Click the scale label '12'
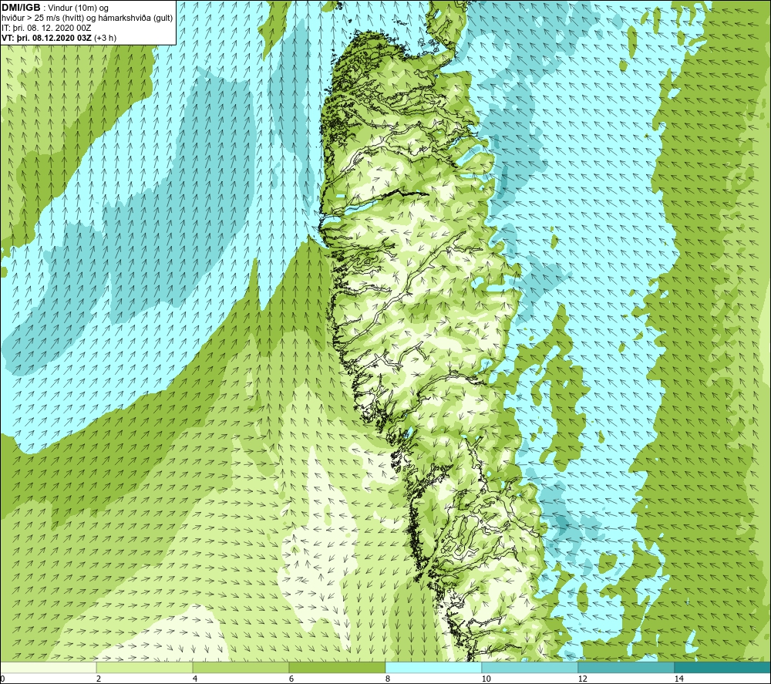 click(x=582, y=679)
